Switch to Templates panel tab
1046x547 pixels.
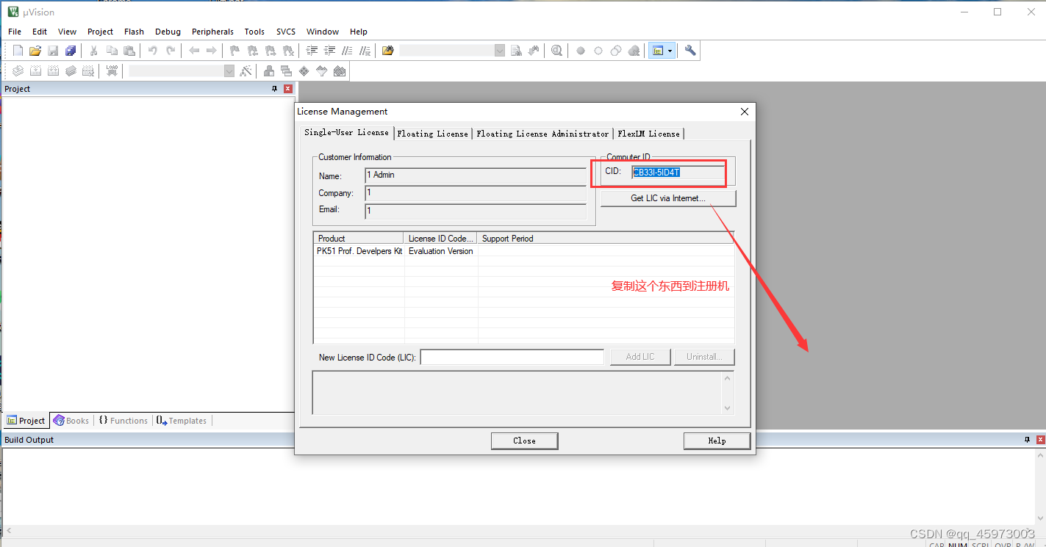182,421
